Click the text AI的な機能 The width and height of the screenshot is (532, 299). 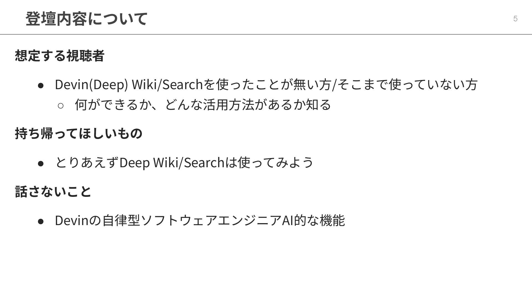(x=313, y=220)
